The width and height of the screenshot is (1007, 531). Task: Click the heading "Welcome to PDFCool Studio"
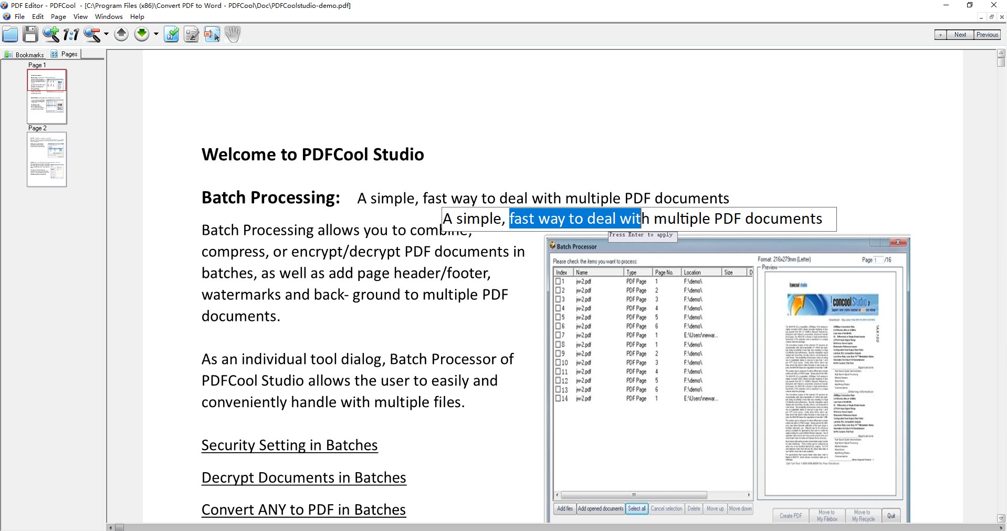313,154
